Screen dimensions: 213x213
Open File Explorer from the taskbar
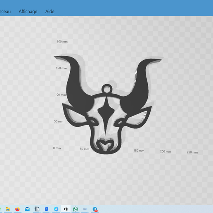(8, 209)
